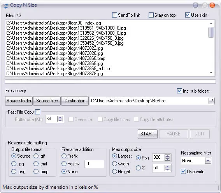Screen dimensions: 221x193
Task: Decrease the percent value with down arrow
Action: tap(167, 169)
